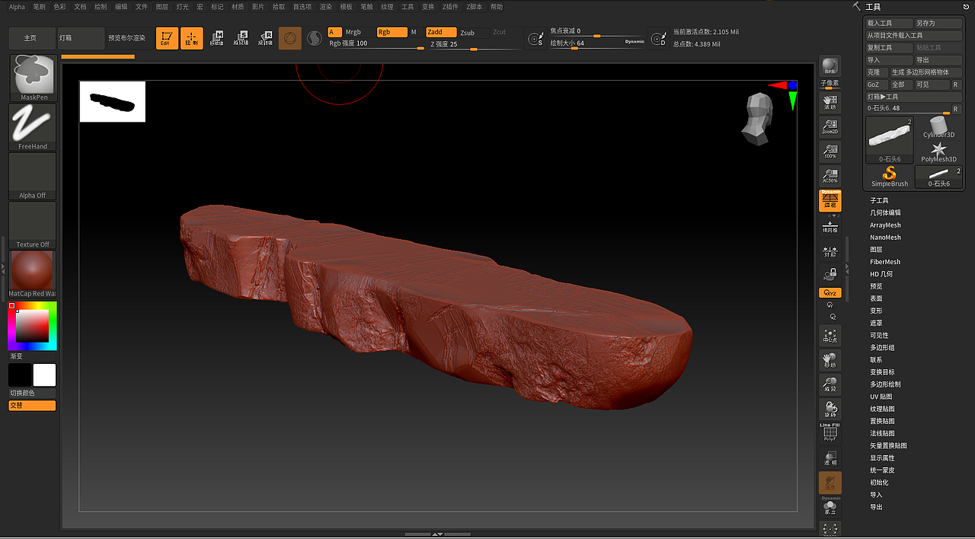Choose the FreeHand stroke icon
This screenshot has height=539, width=975.
pos(33,126)
